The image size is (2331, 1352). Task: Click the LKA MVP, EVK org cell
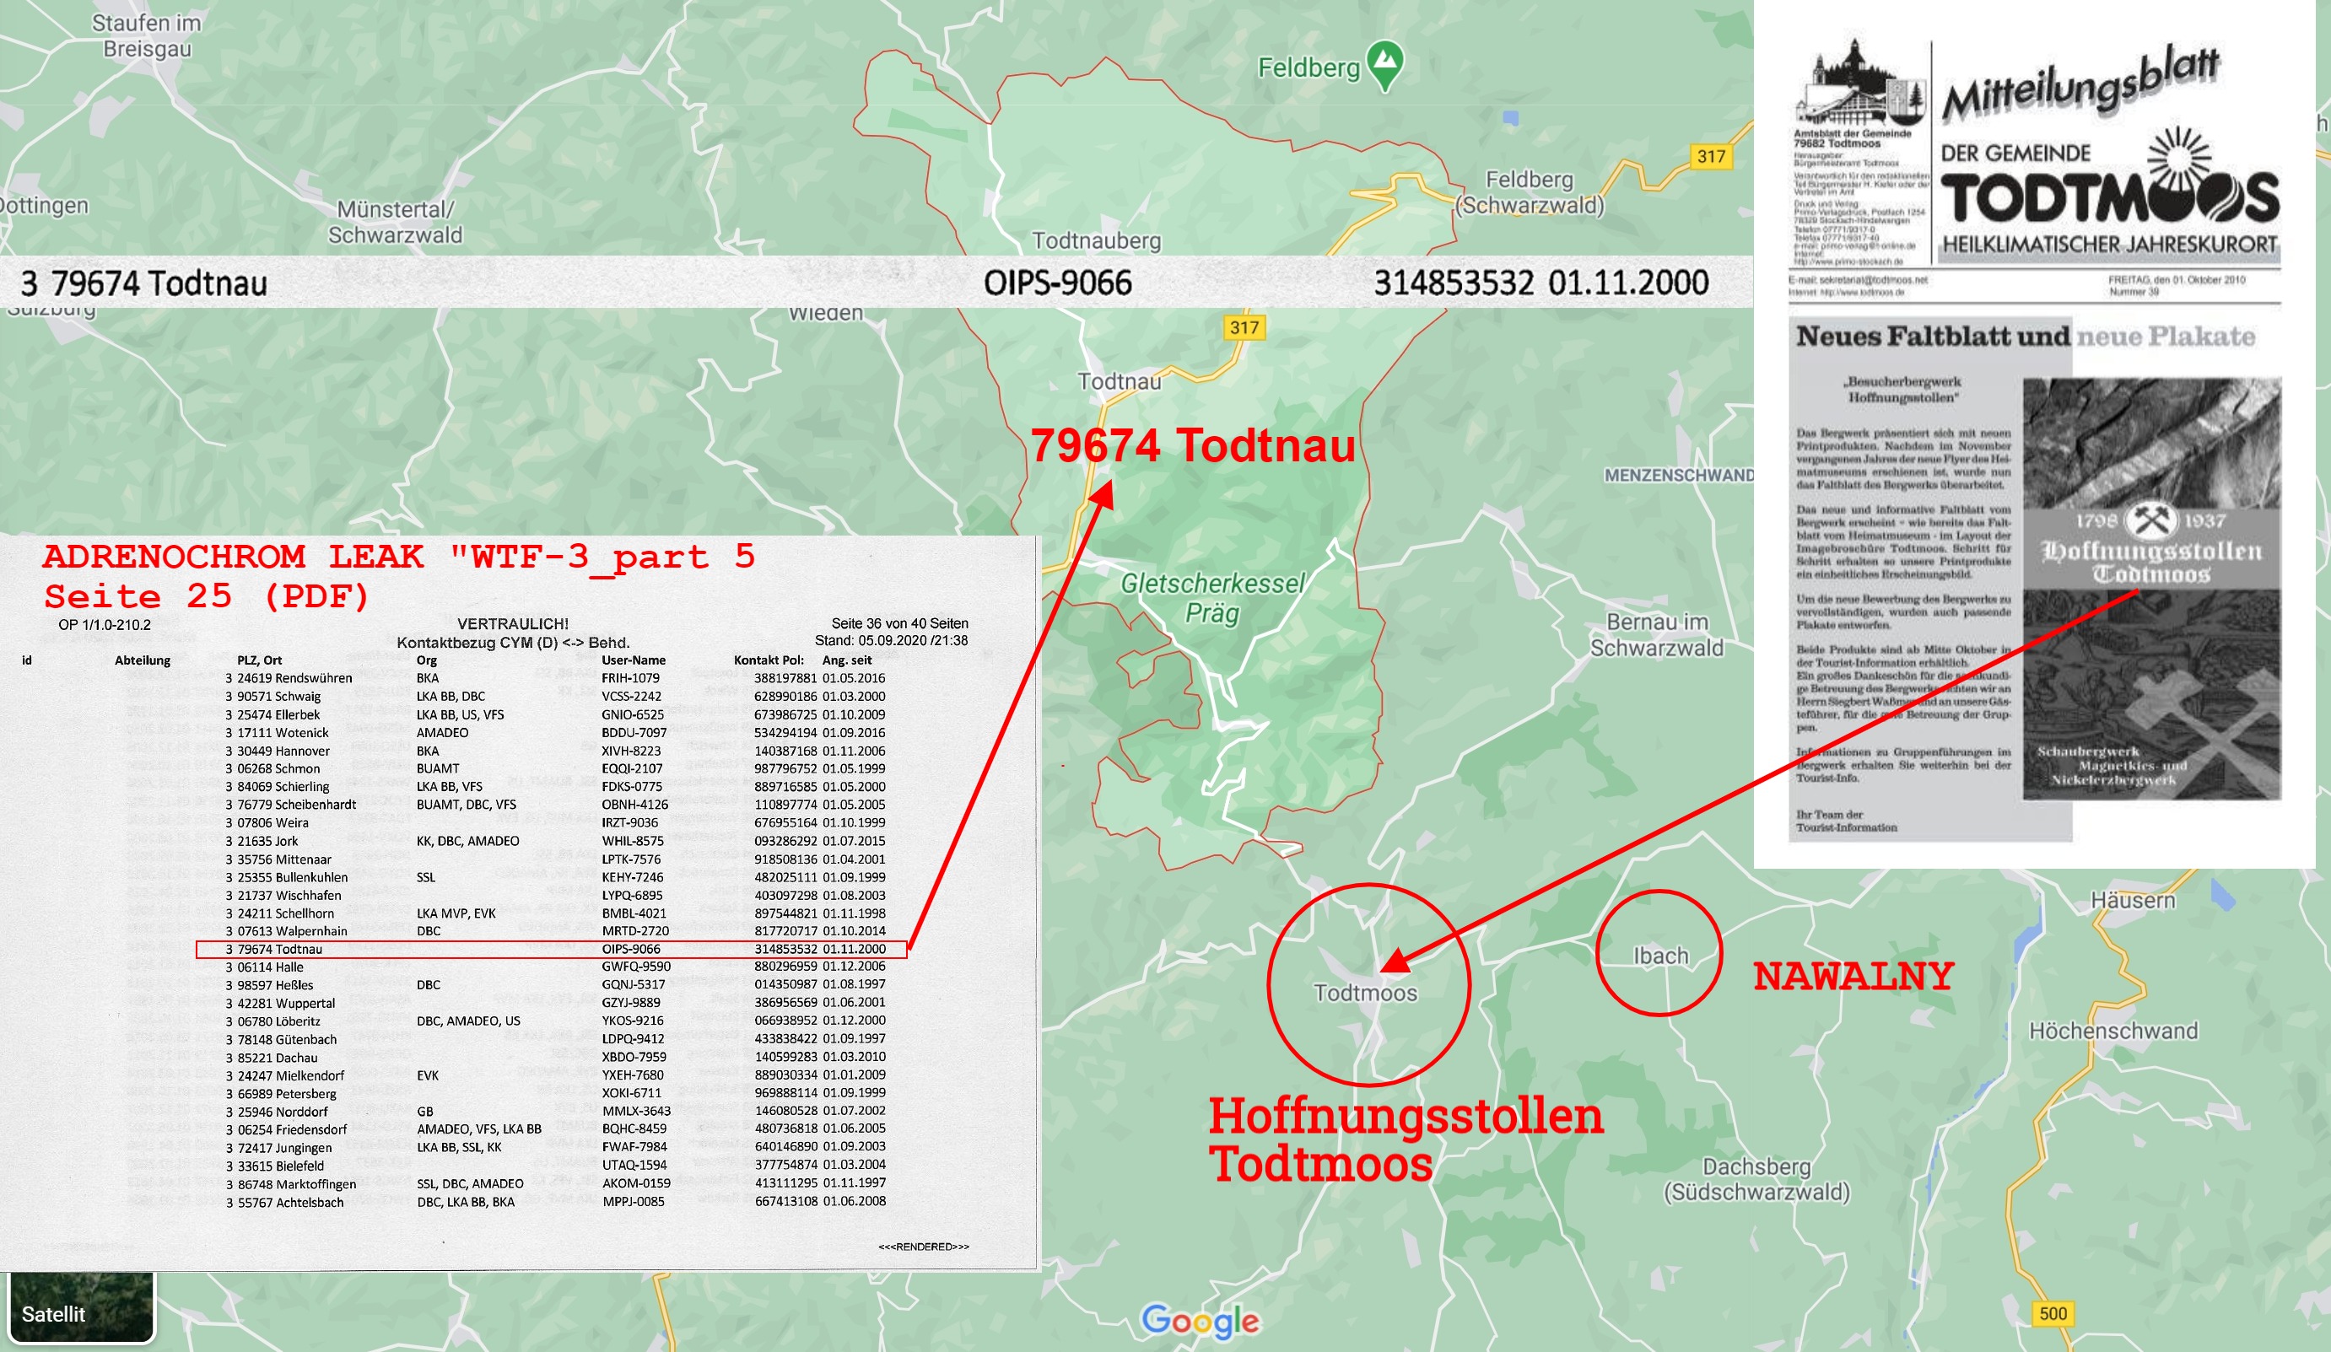pos(456,913)
